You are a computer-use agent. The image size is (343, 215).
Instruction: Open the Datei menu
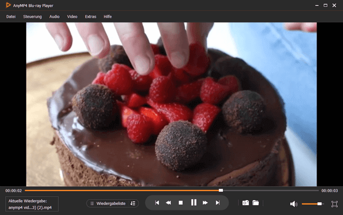pyautogui.click(x=11, y=17)
